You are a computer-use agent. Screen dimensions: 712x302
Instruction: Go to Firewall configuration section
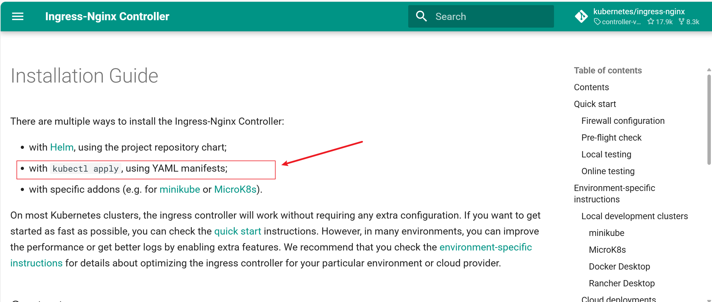coord(623,121)
